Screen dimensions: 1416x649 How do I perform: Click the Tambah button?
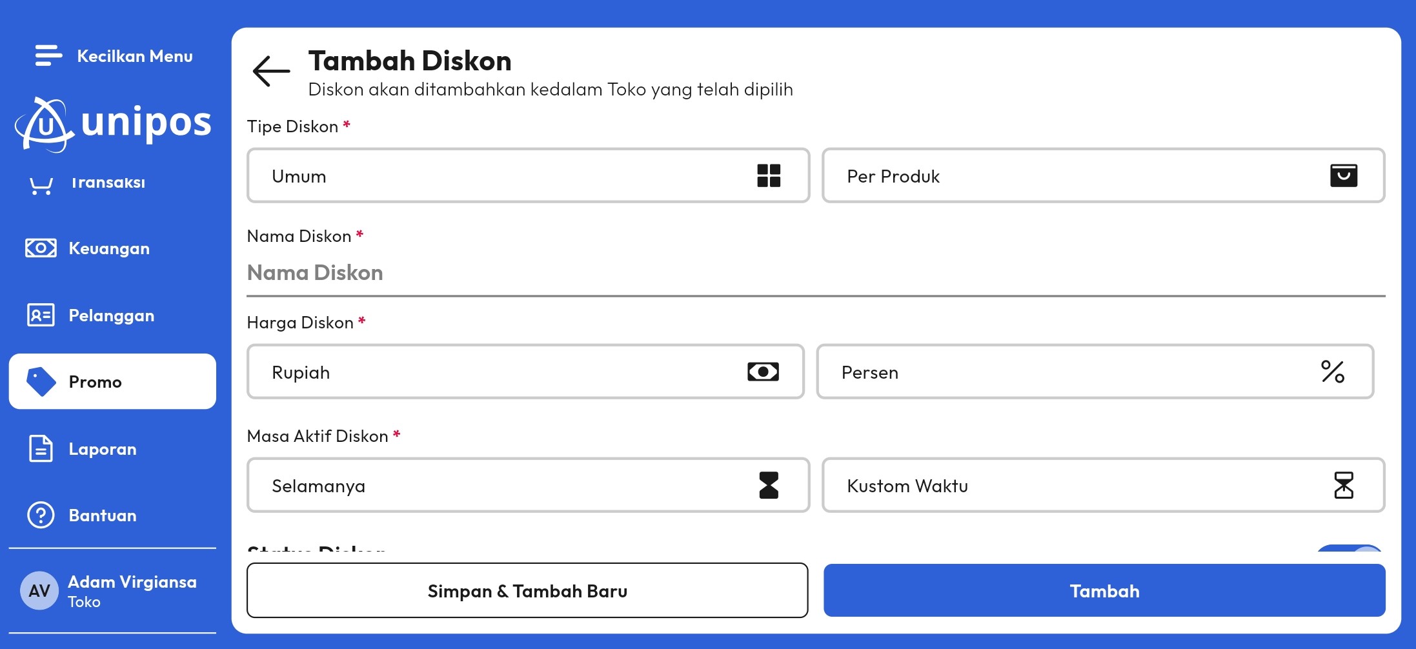(1104, 591)
